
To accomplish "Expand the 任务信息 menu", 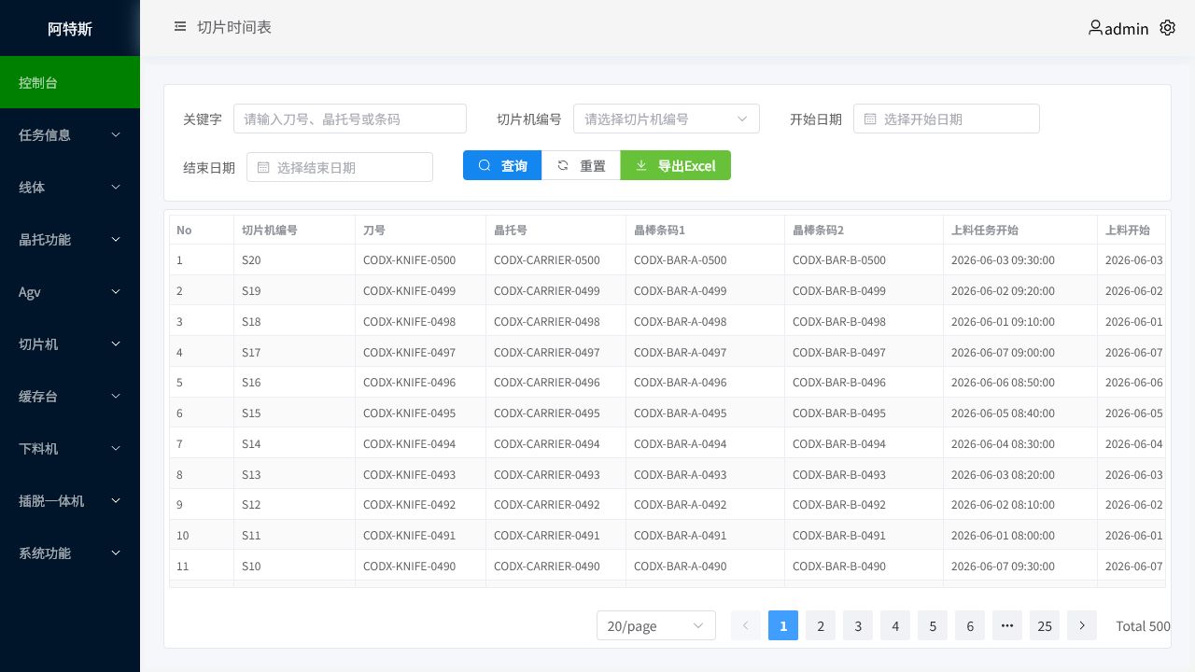I will (x=70, y=134).
